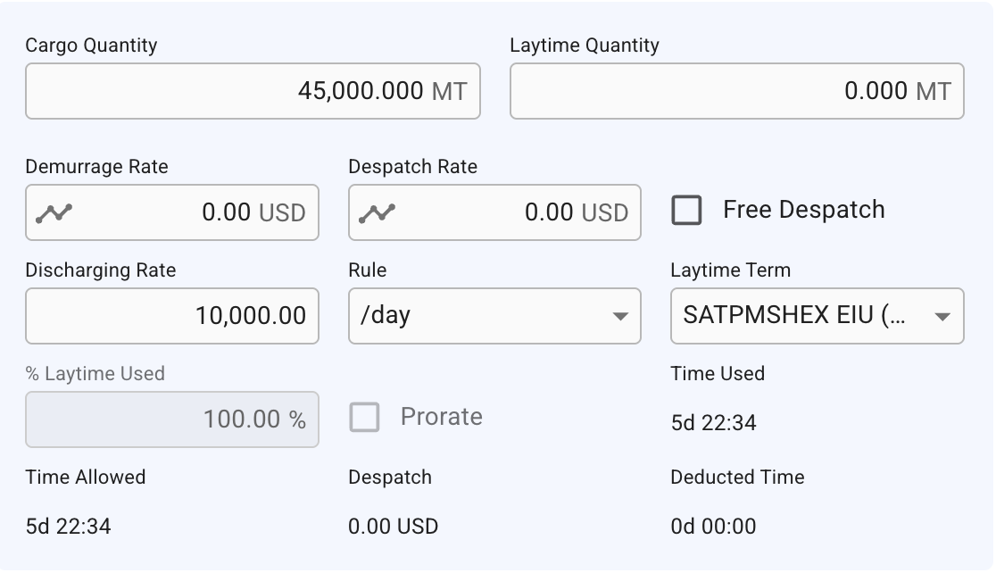Click the Despatch amount 0.00 USD
Viewport: 996px width, 573px height.
[x=393, y=526]
